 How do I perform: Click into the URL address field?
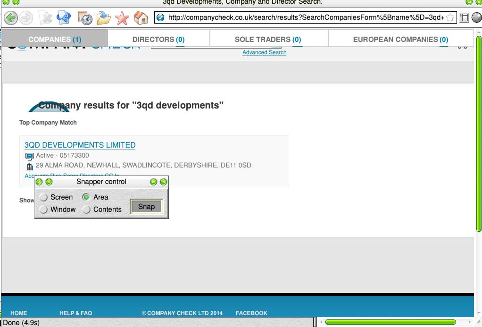coord(302,18)
